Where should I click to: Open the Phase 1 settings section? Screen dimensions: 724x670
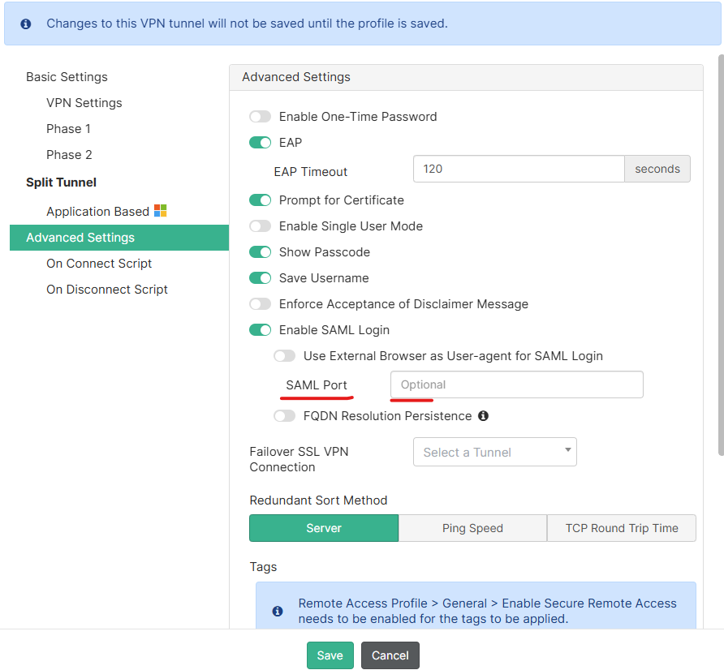click(x=68, y=129)
